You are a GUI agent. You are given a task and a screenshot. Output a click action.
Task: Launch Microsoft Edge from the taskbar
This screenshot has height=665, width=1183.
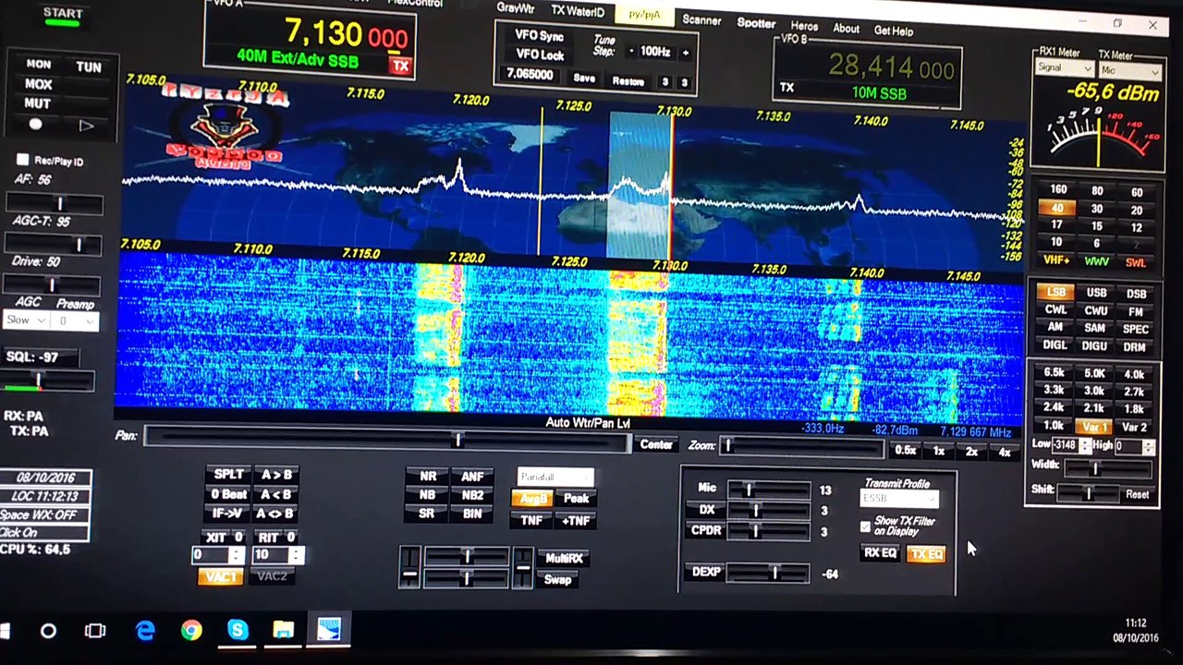point(145,631)
